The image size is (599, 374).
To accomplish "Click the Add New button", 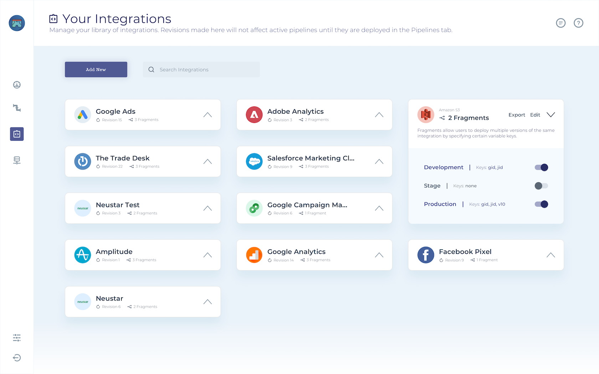I will [x=96, y=69].
